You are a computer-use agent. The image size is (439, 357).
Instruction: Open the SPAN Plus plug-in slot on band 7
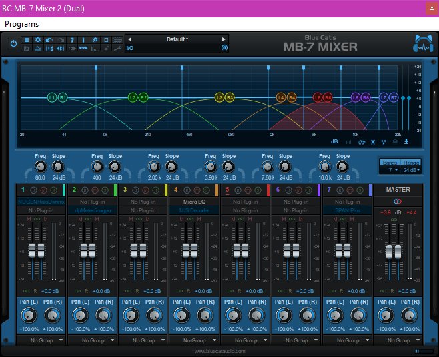point(347,210)
